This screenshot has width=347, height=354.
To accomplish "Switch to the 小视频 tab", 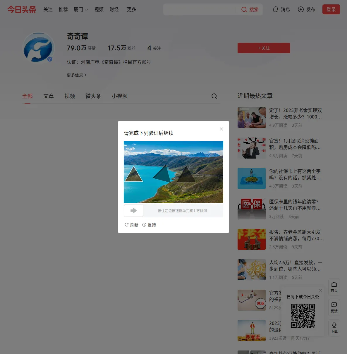I will point(120,96).
